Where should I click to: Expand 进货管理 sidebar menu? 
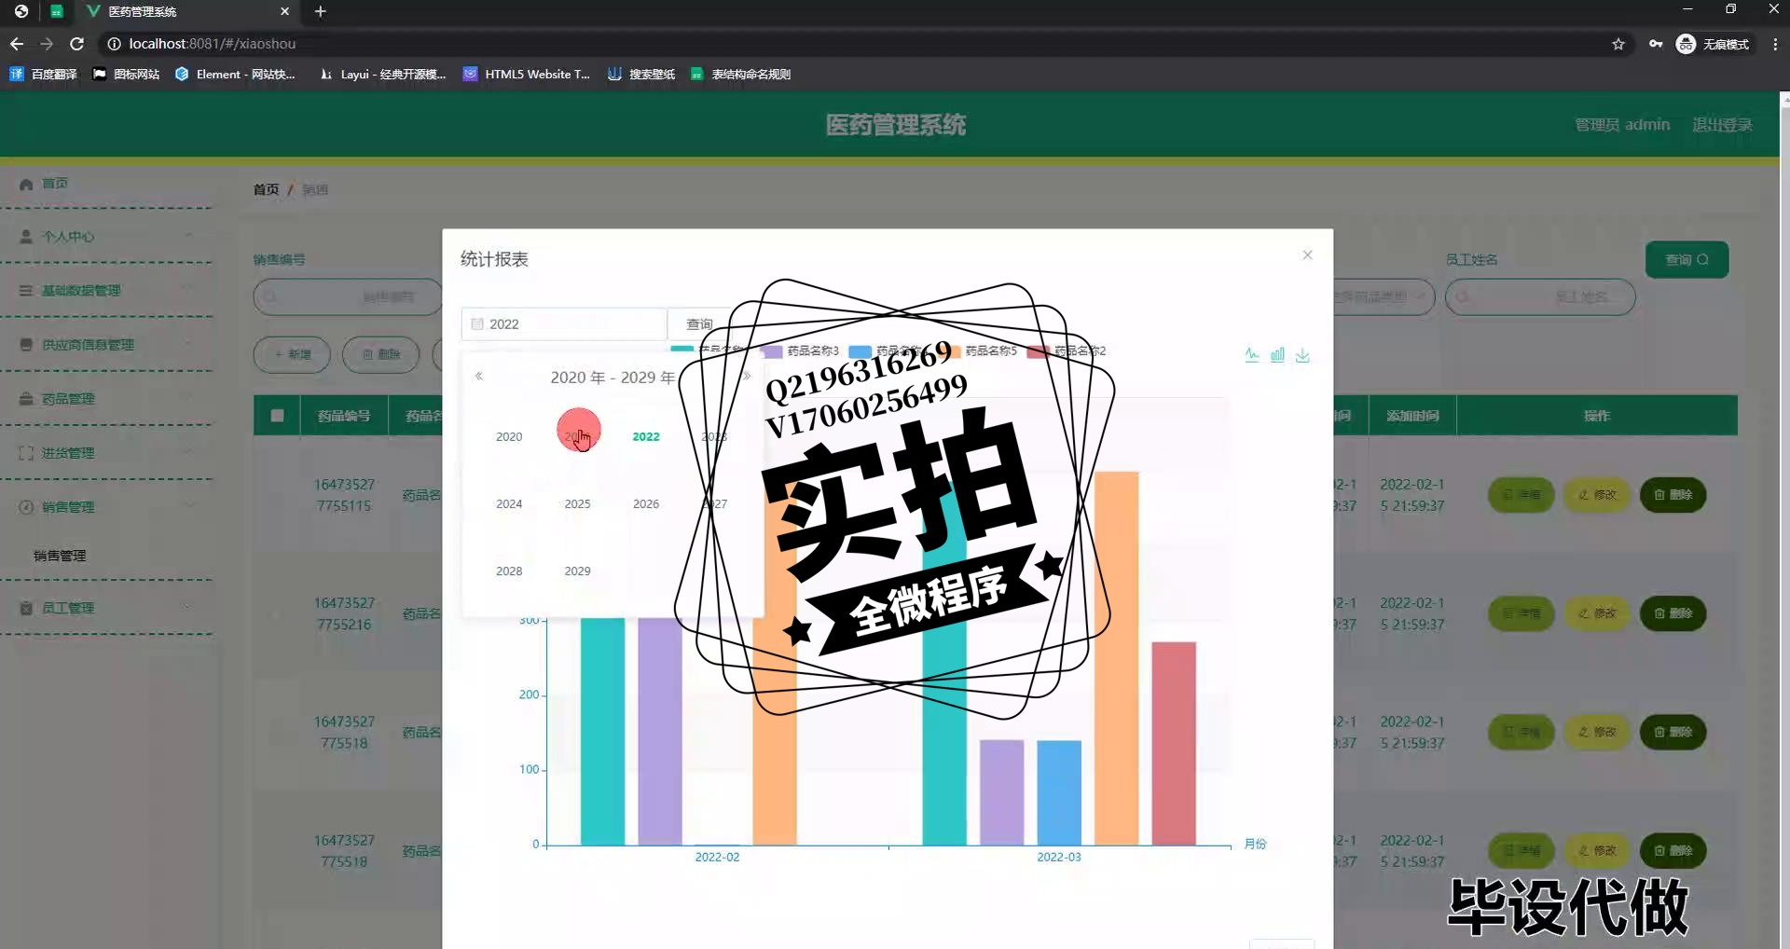[x=107, y=453]
